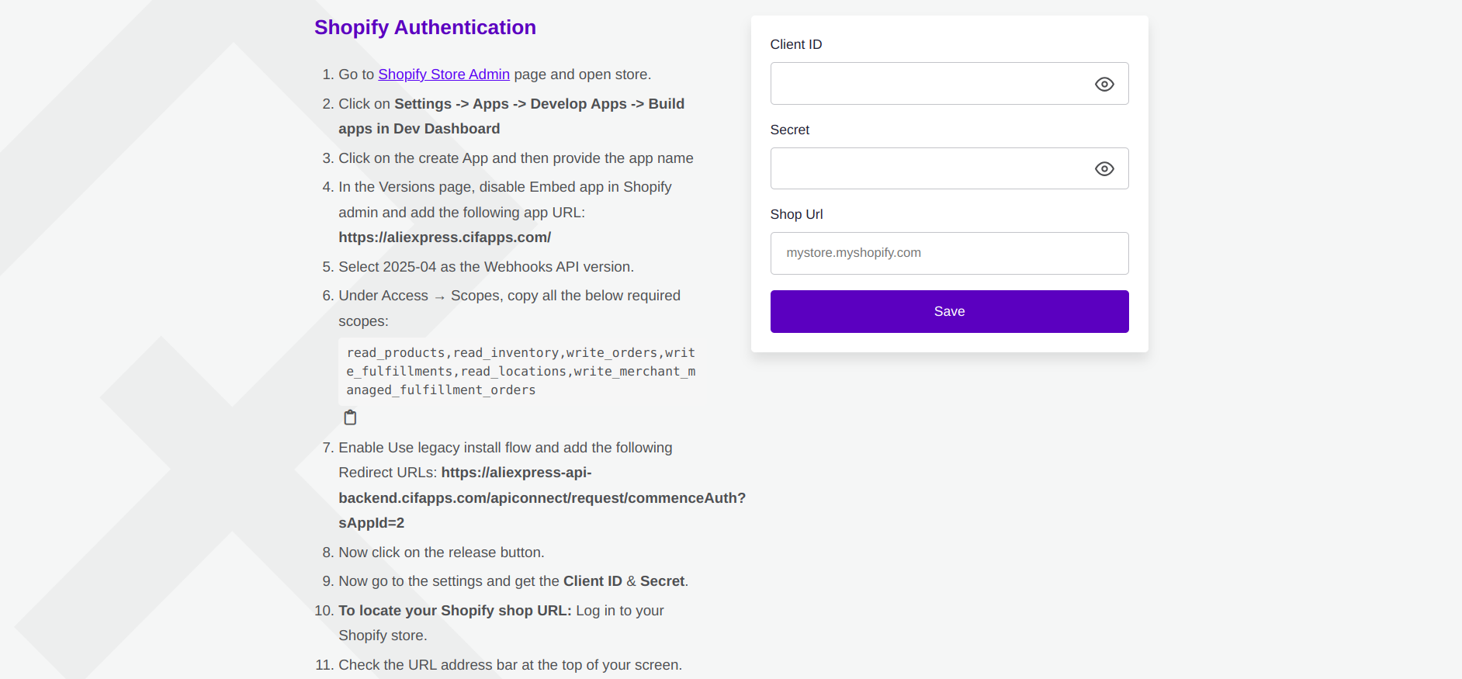Click the 'Check the URL address bar' step
1462x679 pixels.
click(510, 665)
